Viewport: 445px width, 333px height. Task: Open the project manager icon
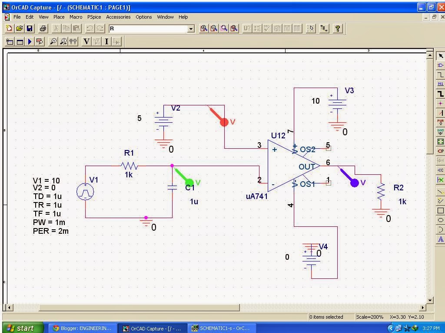324,28
